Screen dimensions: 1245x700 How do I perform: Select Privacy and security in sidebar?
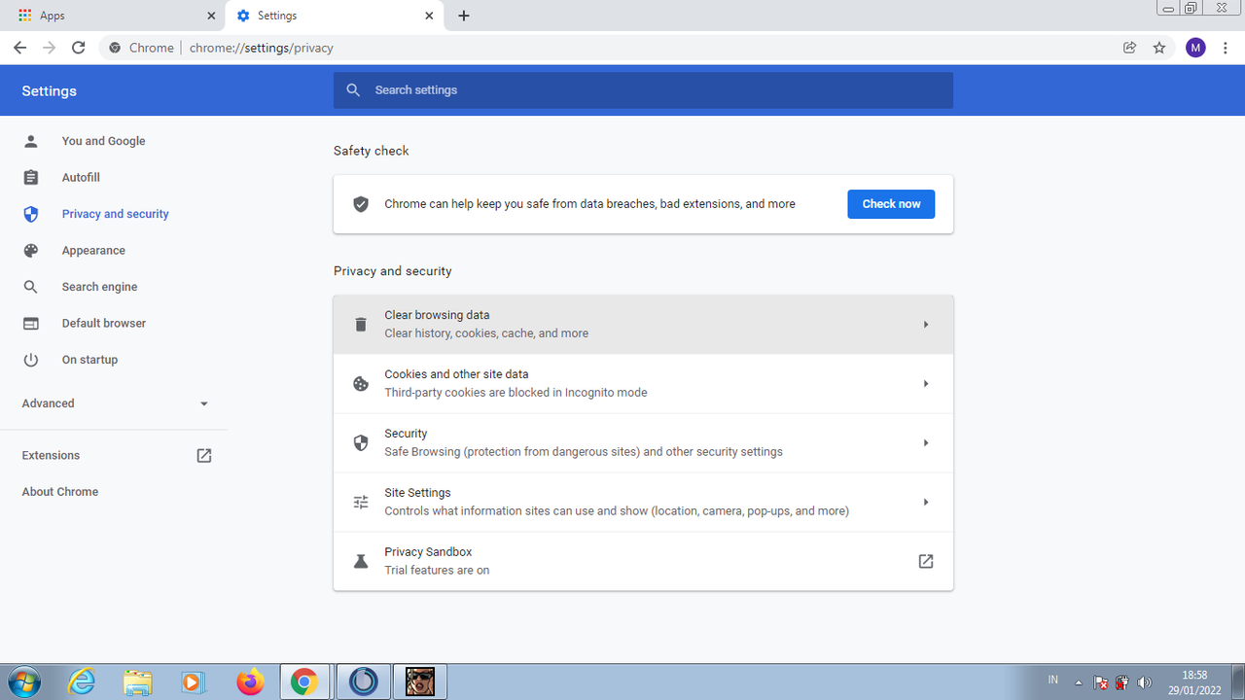115,214
